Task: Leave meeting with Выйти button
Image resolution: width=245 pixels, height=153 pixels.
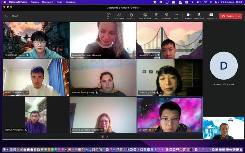Action: point(228,16)
